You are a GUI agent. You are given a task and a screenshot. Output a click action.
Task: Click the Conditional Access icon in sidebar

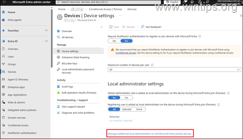point(4,125)
